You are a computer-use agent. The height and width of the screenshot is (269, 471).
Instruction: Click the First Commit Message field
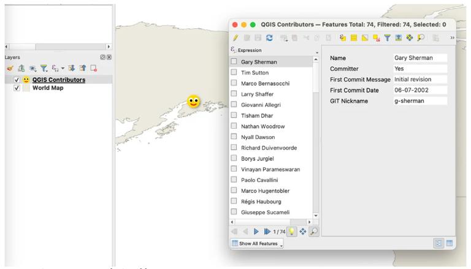click(420, 80)
